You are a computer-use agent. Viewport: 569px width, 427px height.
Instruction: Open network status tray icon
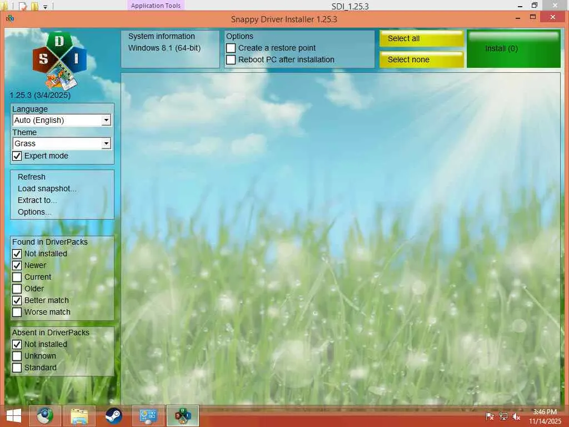coord(503,416)
